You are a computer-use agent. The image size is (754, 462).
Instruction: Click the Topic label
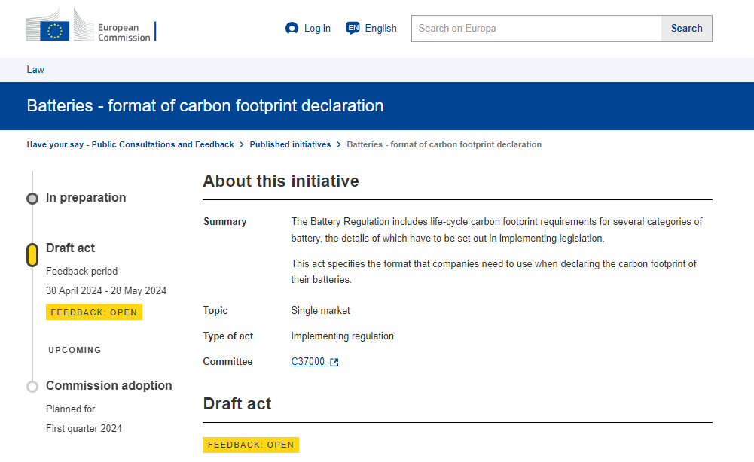click(x=215, y=310)
